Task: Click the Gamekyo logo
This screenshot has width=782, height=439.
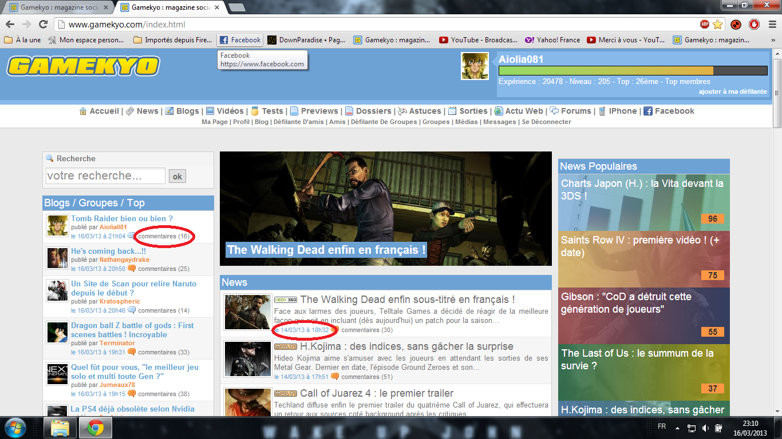Action: click(x=83, y=66)
